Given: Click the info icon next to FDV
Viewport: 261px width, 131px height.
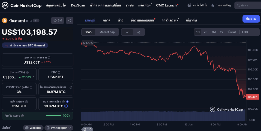Looking at the screenshot, I should coord(59,72).
